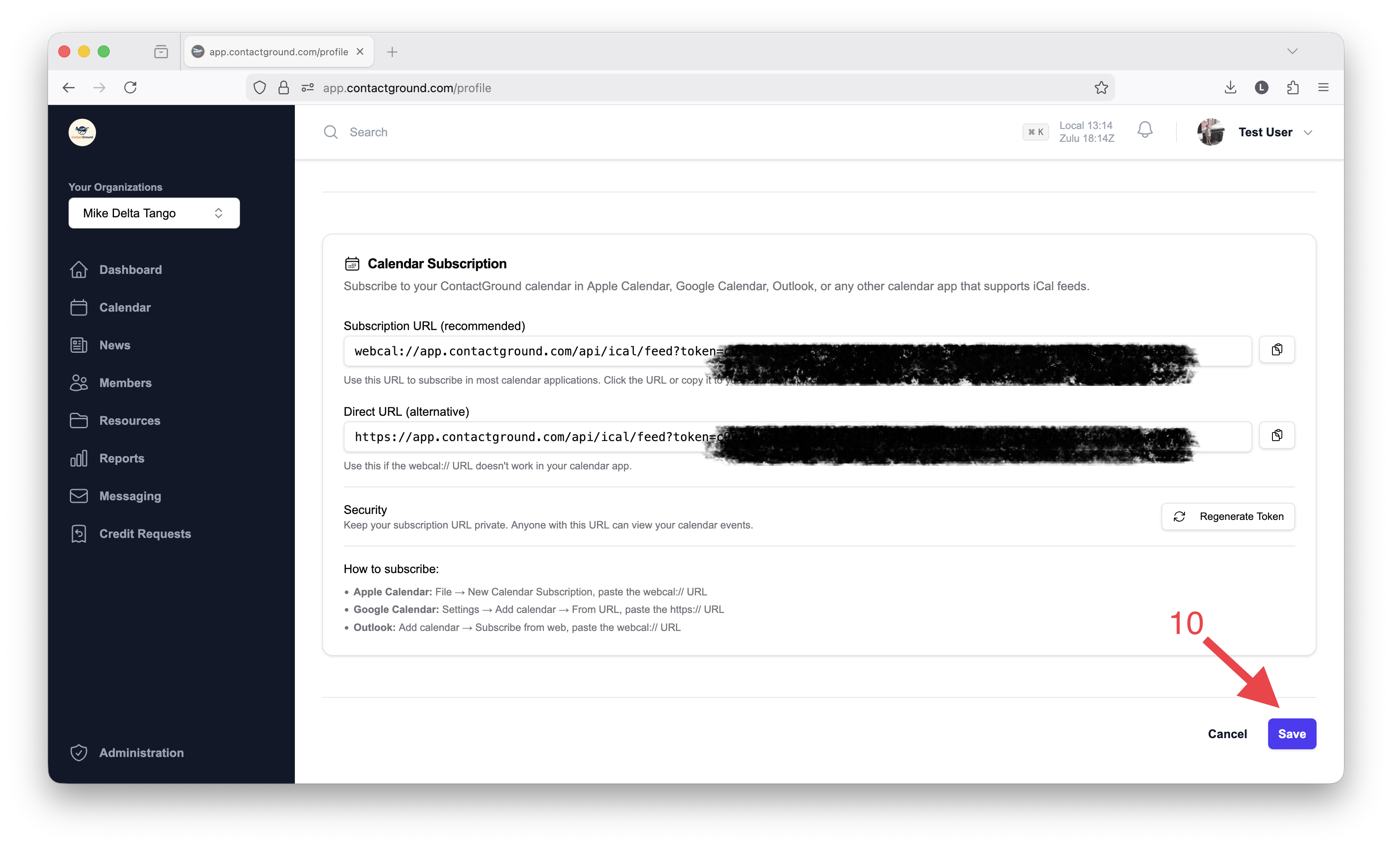This screenshot has width=1392, height=847.
Task: Open the Members page
Action: pyautogui.click(x=125, y=382)
